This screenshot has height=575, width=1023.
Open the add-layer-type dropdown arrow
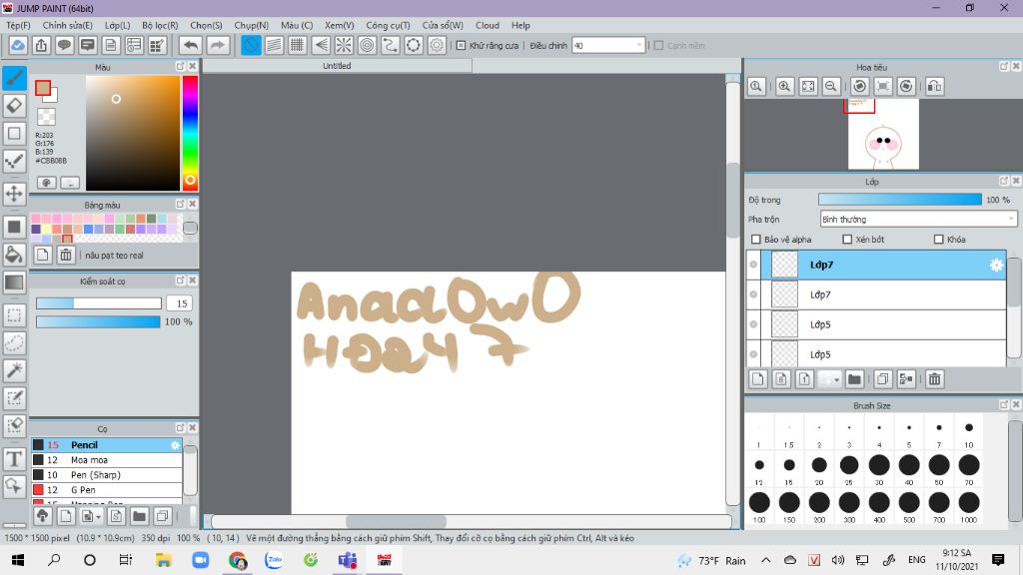click(x=836, y=378)
